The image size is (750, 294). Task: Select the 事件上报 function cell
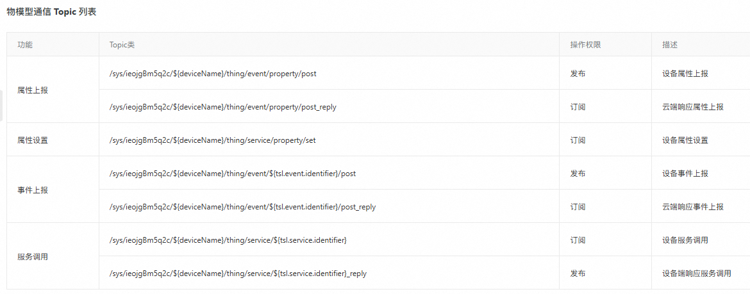(33, 190)
